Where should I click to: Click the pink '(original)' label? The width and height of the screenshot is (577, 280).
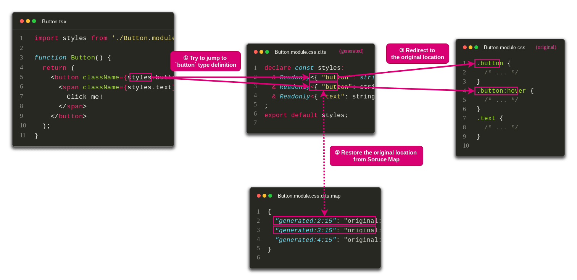(x=546, y=47)
